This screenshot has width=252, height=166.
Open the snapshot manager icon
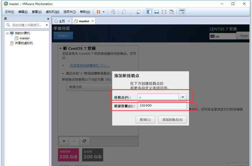(139, 12)
